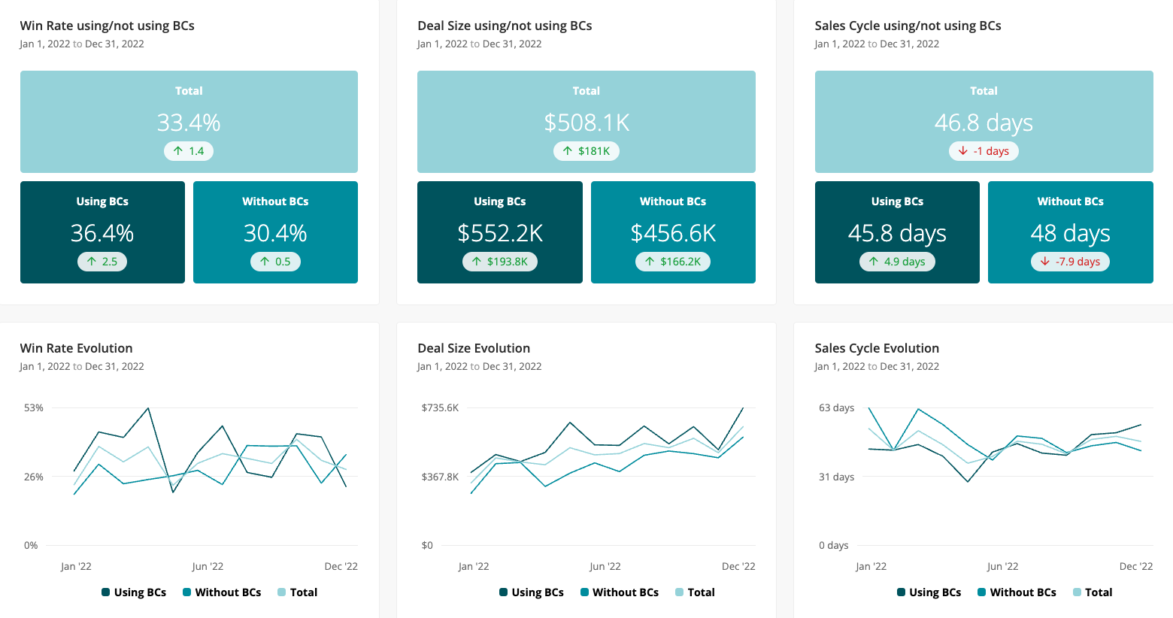Click the up arrow beside $193.8K badge

[x=477, y=262]
